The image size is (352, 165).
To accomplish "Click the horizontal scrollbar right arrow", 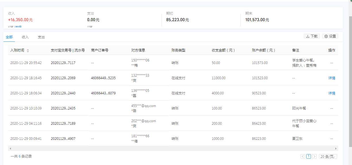I will (x=336, y=149).
